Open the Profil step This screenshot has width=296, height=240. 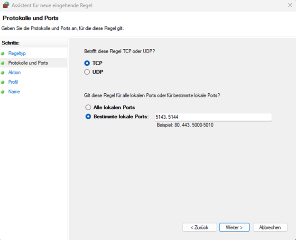tap(13, 82)
